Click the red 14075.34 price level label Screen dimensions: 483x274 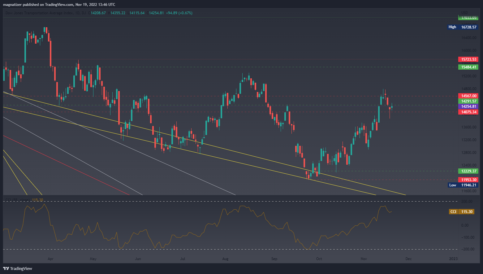pos(468,112)
